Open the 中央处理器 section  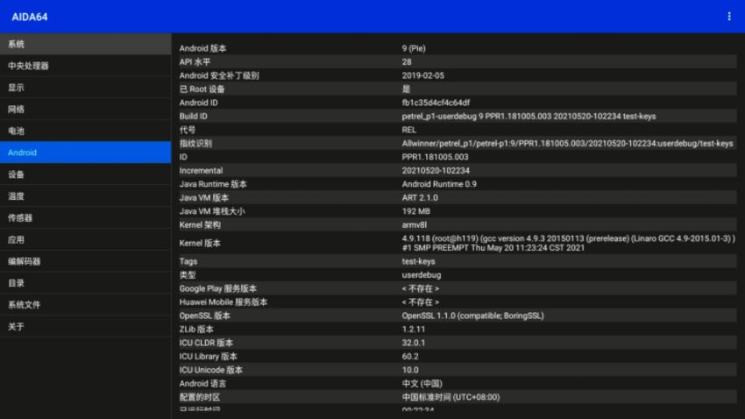[86, 66]
